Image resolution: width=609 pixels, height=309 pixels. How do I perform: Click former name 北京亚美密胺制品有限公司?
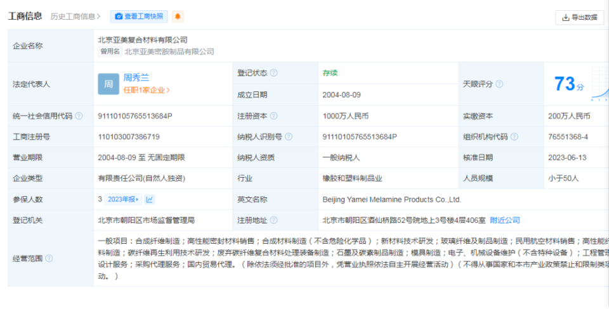169,51
